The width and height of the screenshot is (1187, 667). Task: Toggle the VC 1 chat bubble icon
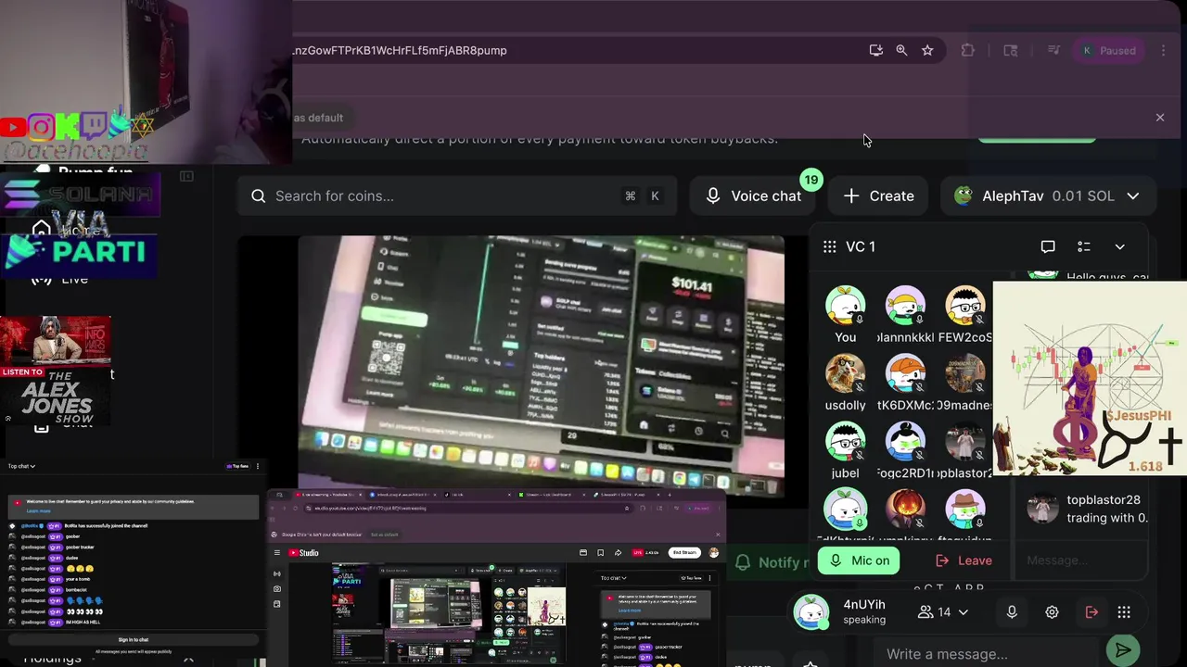[1048, 246]
